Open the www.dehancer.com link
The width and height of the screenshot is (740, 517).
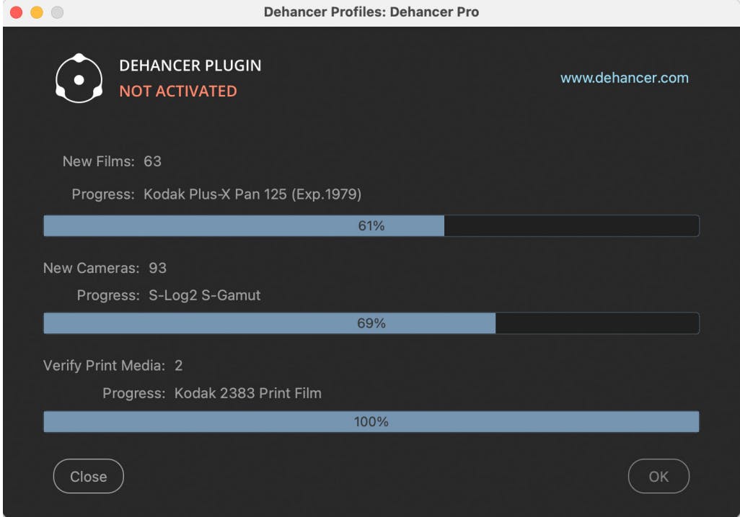pos(624,78)
